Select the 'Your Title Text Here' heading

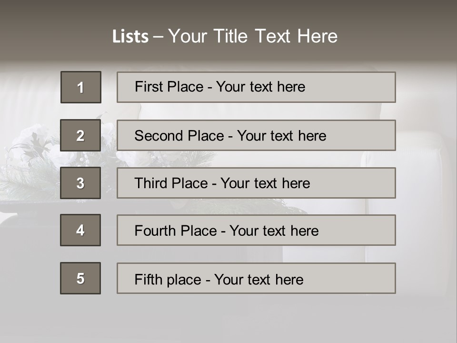tap(253, 37)
